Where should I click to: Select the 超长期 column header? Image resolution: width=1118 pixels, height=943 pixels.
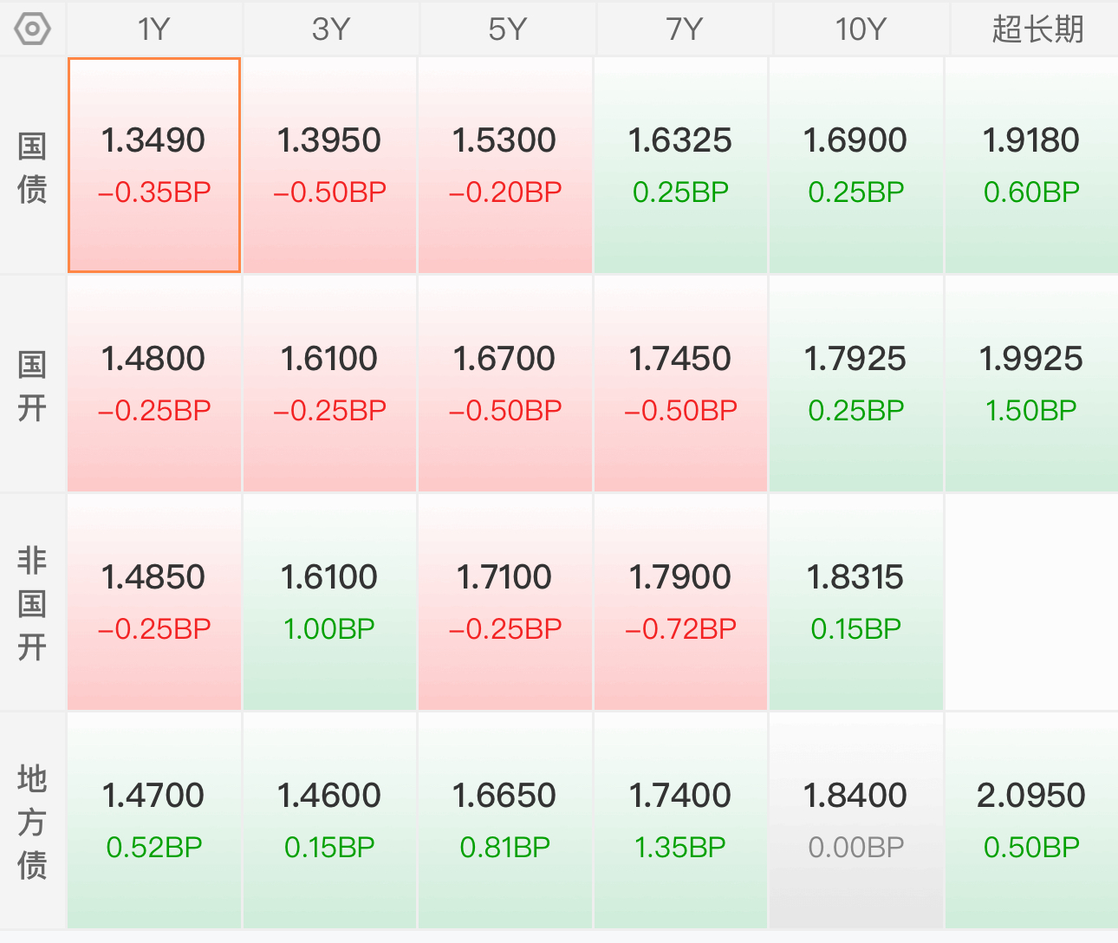click(1037, 29)
